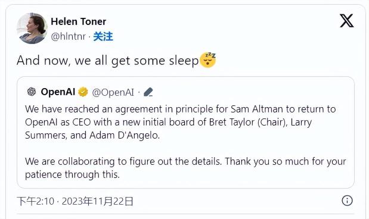Click the OpenAI account name

pos(58,92)
